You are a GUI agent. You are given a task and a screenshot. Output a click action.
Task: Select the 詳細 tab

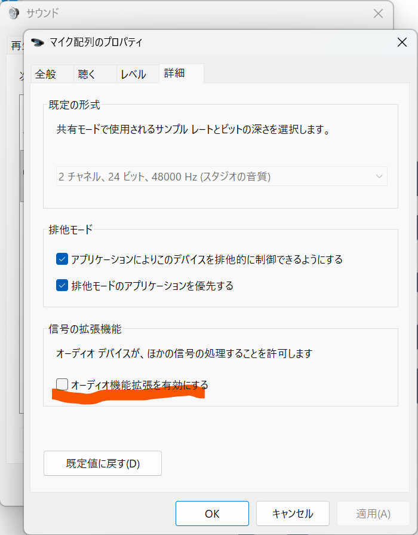(174, 74)
